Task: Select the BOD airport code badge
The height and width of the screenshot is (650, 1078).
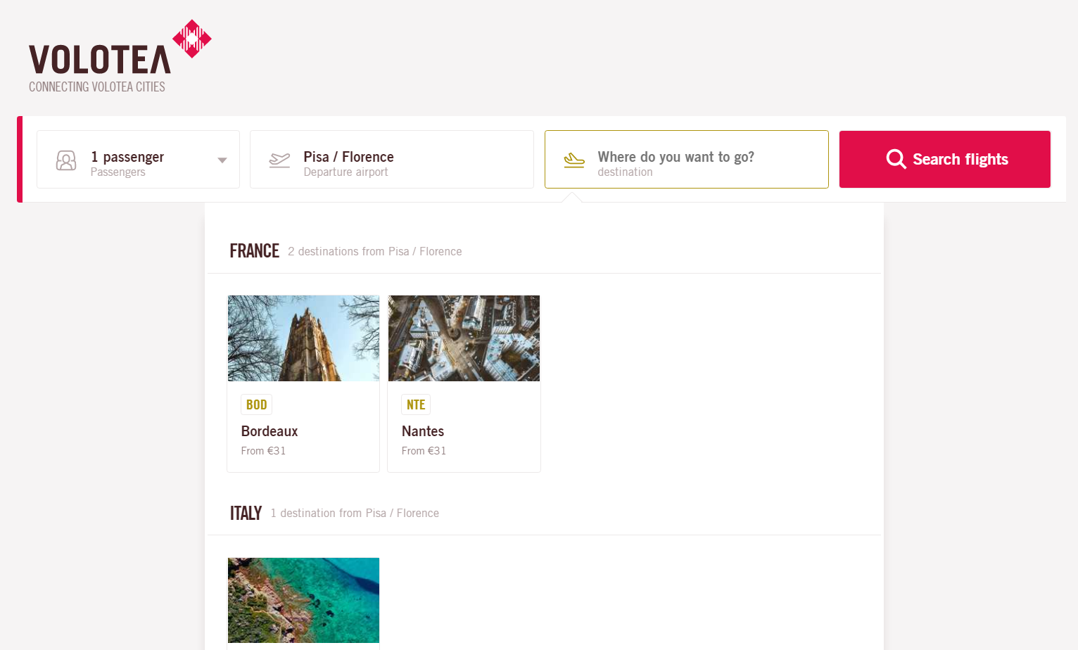Action: pos(257,404)
